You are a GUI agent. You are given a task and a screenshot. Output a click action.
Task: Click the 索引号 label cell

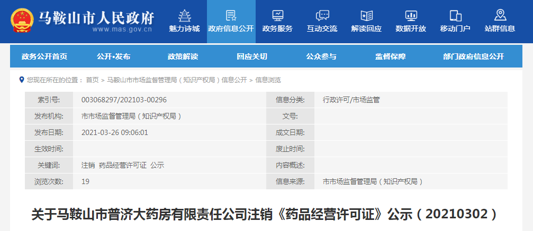[x=49, y=100]
